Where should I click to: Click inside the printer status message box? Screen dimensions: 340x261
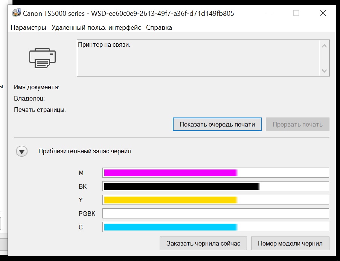[198, 58]
